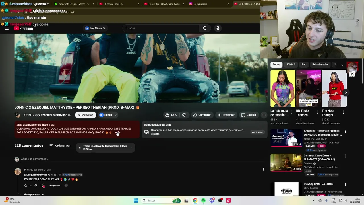This screenshot has width=364, height=205.
Task: Click the creator heart on pinned comment
Action: 43,186
